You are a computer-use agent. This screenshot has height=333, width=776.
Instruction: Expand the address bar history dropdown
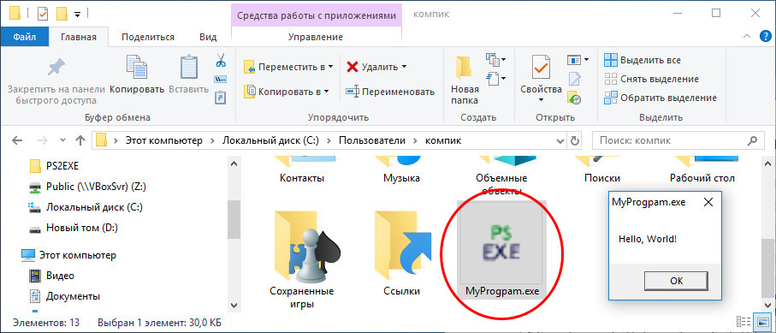tap(560, 140)
